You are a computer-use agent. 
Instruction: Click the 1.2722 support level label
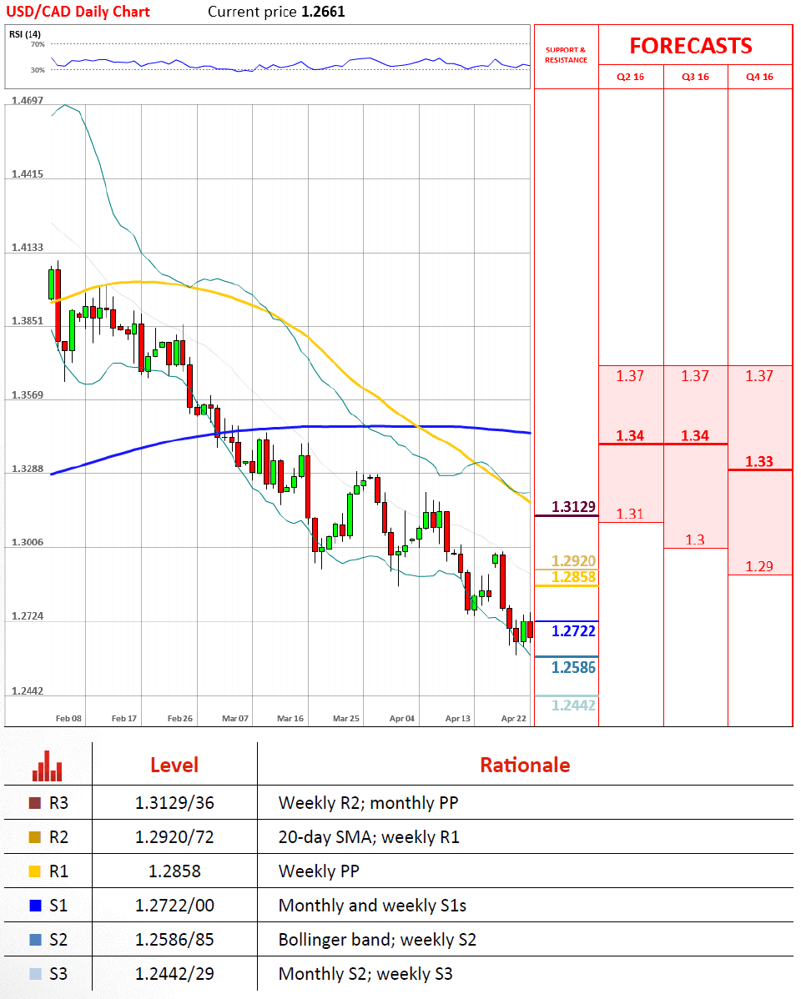tap(573, 630)
